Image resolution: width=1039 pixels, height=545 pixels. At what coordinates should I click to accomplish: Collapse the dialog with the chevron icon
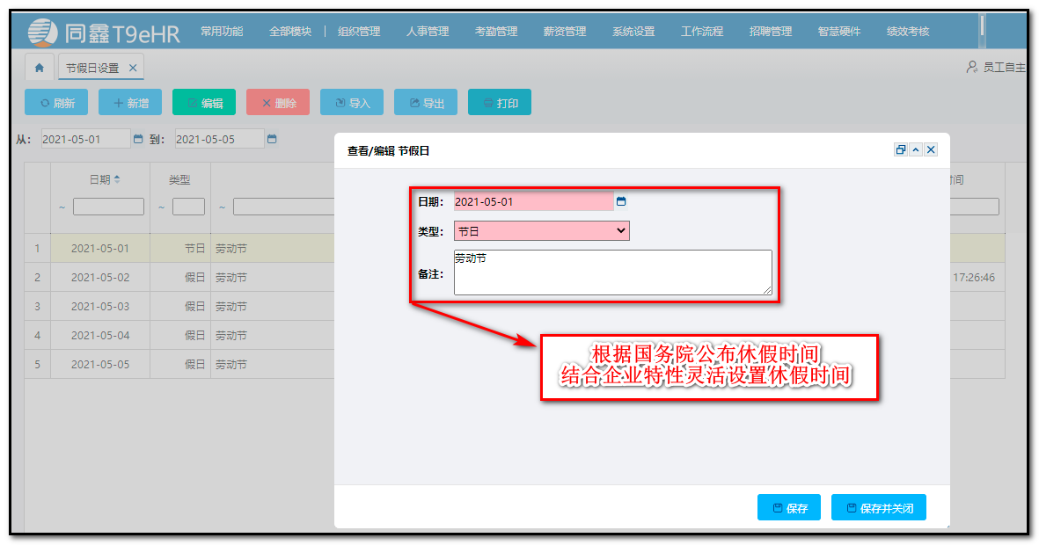[x=916, y=149]
